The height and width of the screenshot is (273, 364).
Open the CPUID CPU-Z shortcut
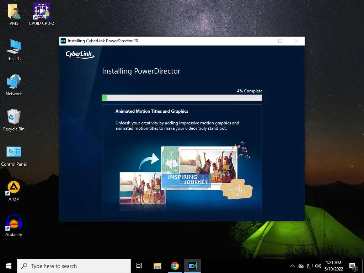pyautogui.click(x=42, y=14)
